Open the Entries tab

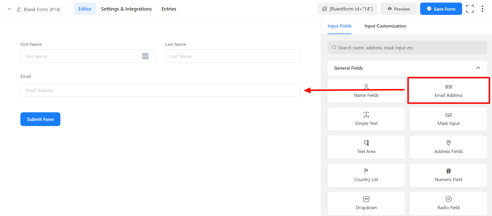click(169, 9)
